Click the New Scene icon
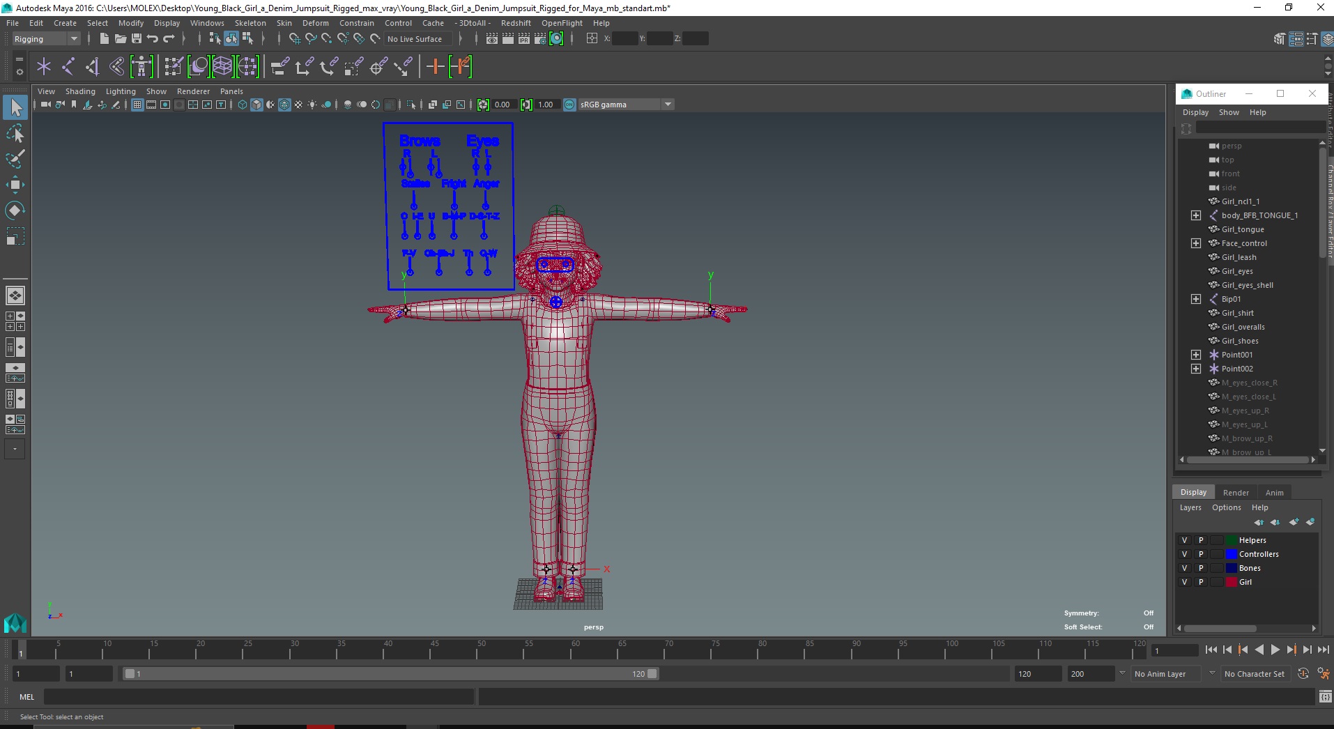 pyautogui.click(x=104, y=39)
